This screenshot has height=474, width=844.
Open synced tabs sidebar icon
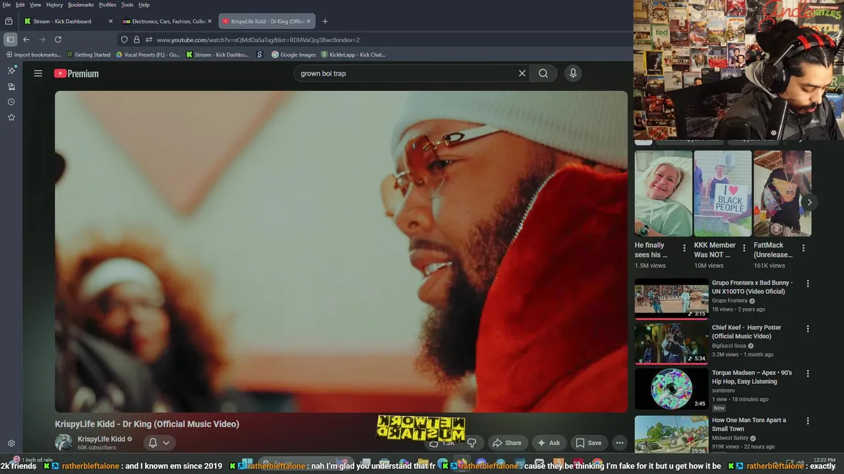pos(11,86)
